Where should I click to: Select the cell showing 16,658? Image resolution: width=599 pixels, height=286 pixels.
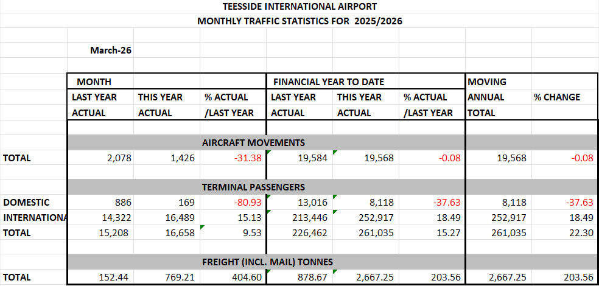(x=167, y=232)
